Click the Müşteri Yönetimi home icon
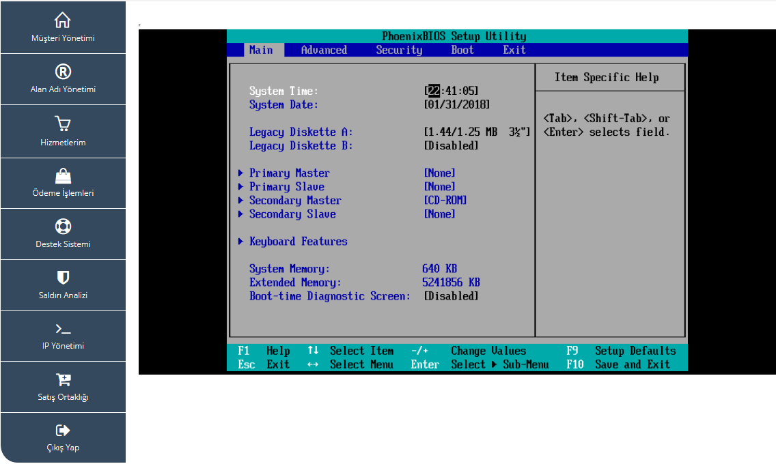Image resolution: width=776 pixels, height=464 pixels. (x=62, y=20)
